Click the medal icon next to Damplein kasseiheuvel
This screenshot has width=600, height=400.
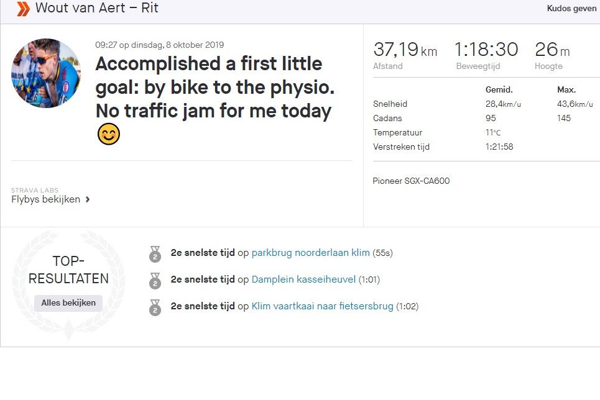click(x=155, y=280)
